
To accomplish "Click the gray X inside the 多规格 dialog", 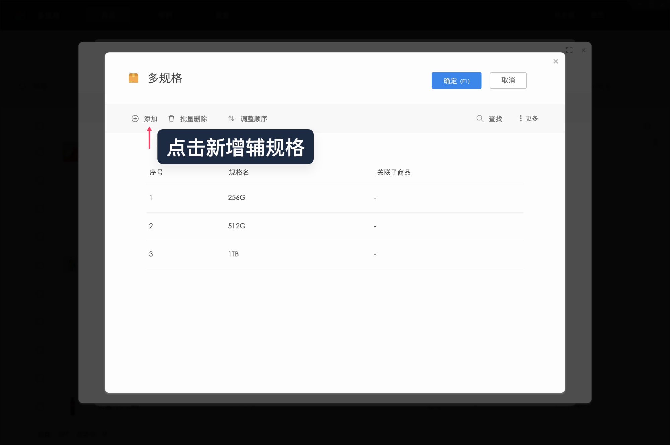I will pyautogui.click(x=556, y=61).
